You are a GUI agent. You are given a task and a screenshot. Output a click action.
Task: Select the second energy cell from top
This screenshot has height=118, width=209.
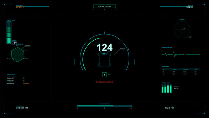pos(9,30)
